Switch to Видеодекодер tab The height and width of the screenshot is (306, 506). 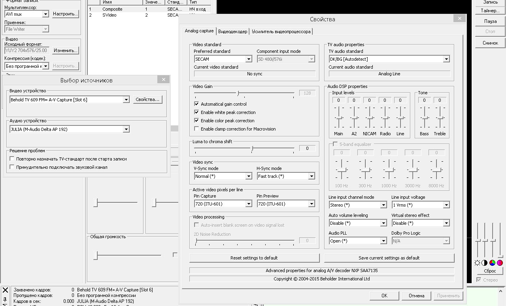(232, 32)
